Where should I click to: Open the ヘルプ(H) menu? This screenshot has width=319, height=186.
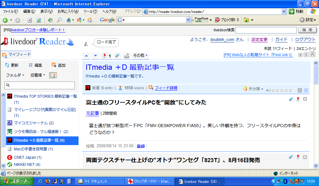click(109, 11)
